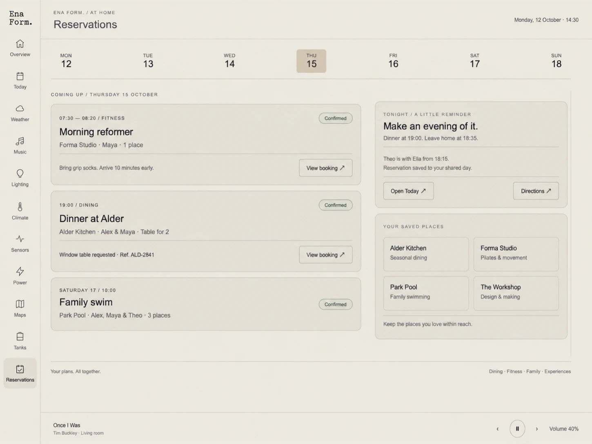Click Tim Buckley · Living room text
592x444 pixels.
click(78, 433)
